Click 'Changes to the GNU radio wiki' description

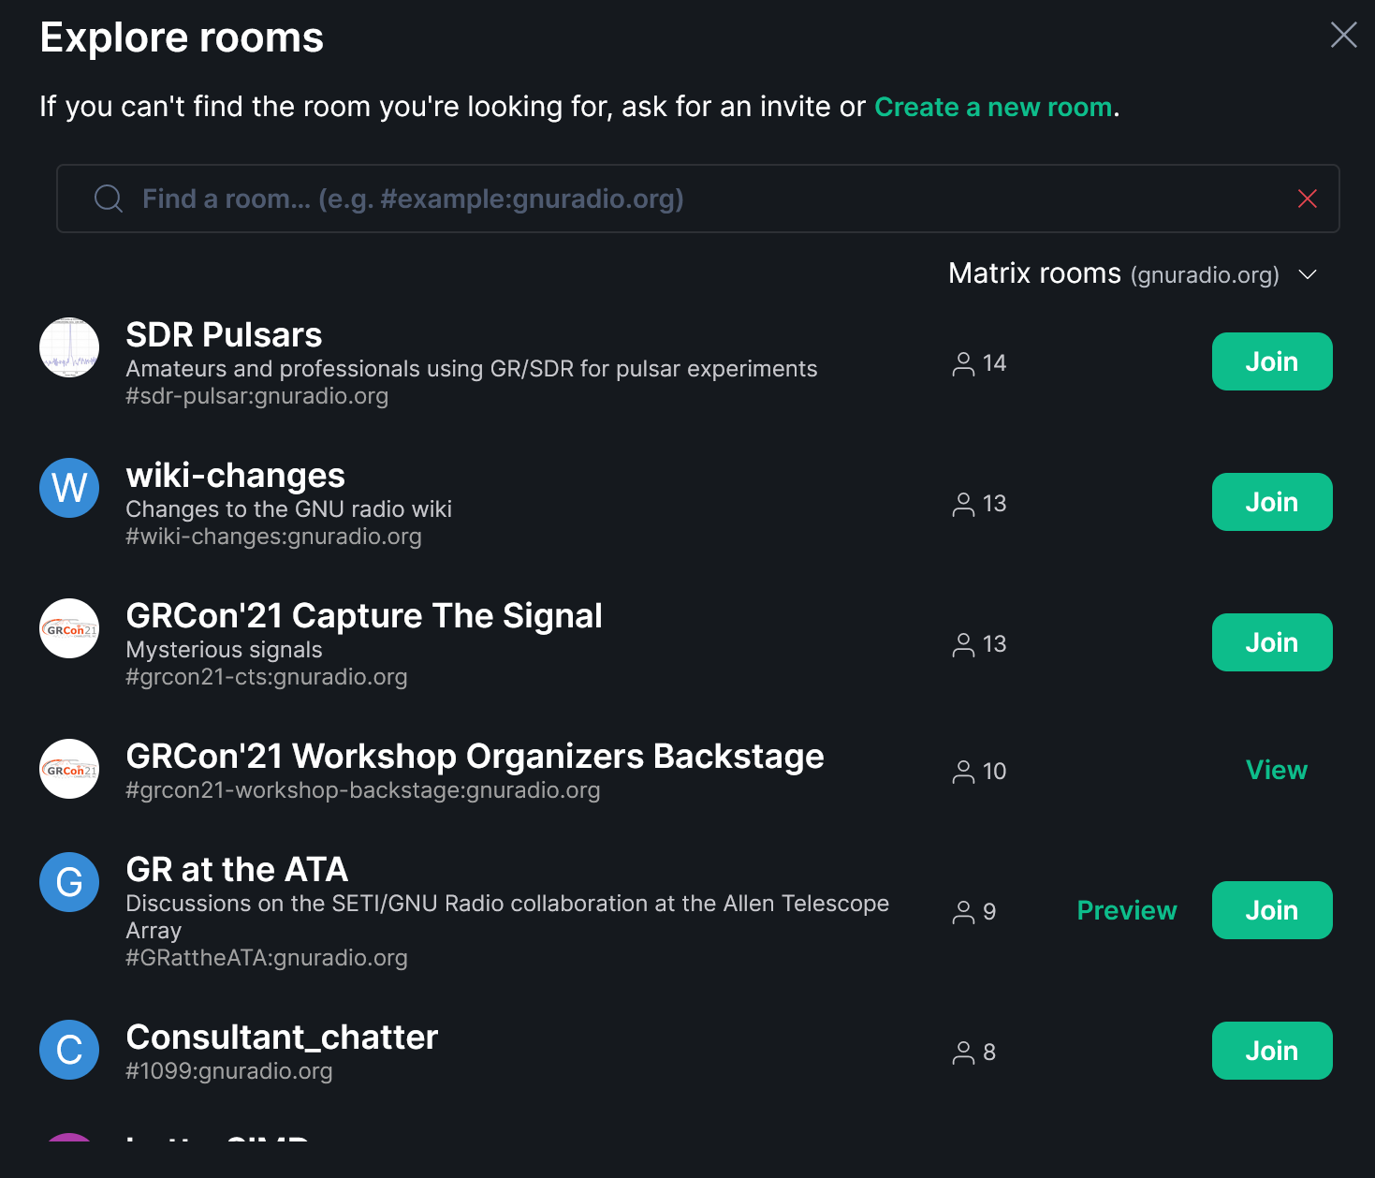click(288, 509)
